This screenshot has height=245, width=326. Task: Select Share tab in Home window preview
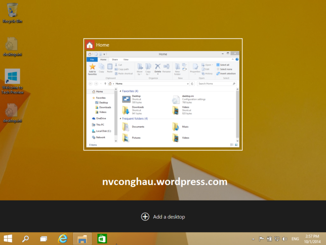115,59
